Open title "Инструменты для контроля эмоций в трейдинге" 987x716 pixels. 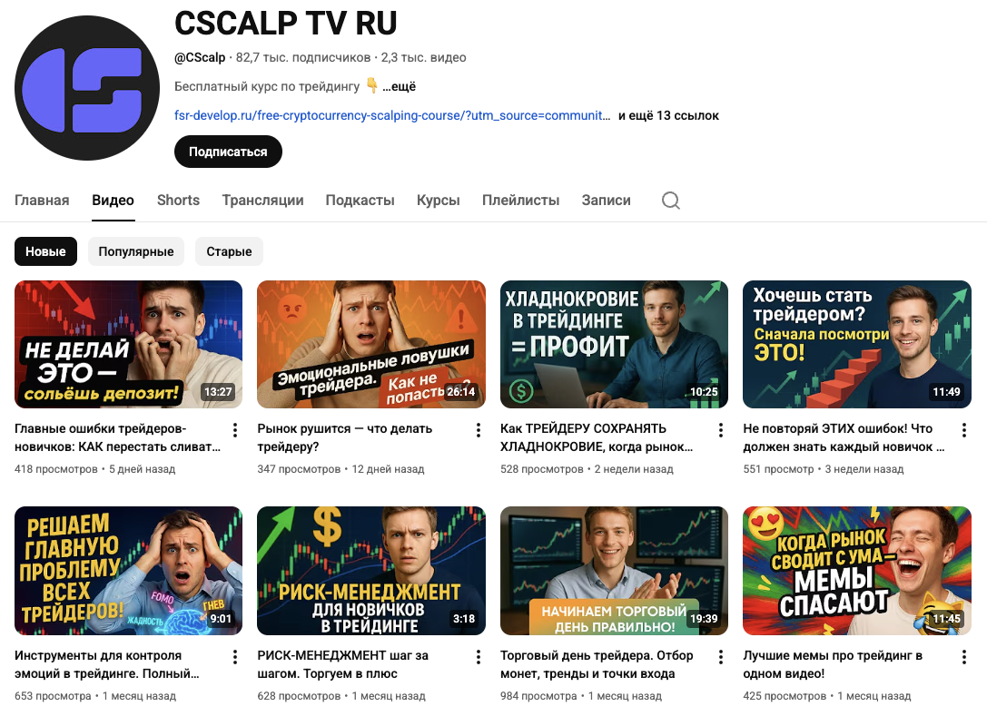coord(107,664)
